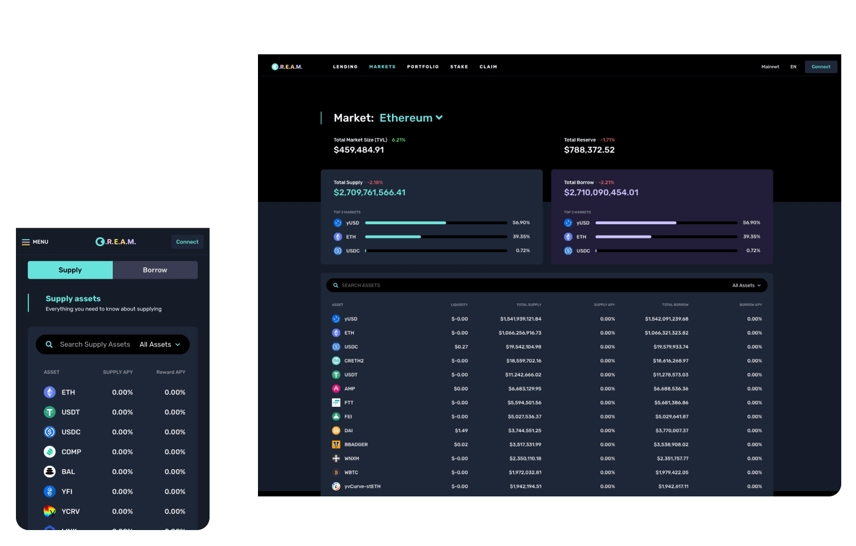The image size is (856, 546).
Task: Click the search icon in Search Supply Assets
Action: 49,345
